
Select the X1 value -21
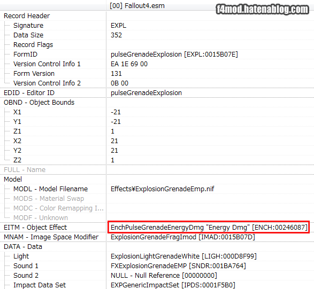(116, 112)
